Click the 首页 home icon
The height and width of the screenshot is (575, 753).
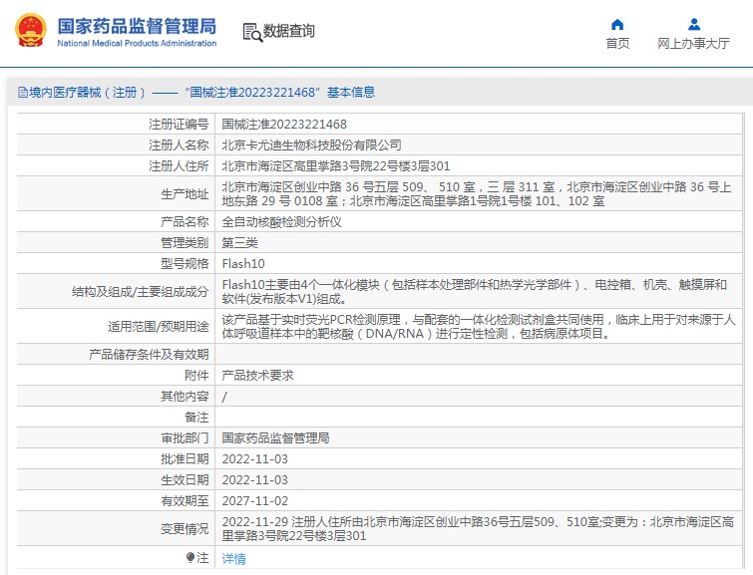pos(617,24)
